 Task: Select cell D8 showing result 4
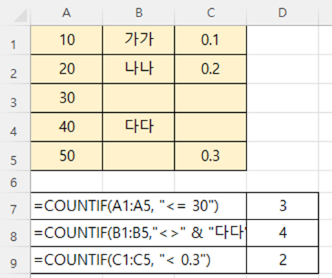click(282, 233)
